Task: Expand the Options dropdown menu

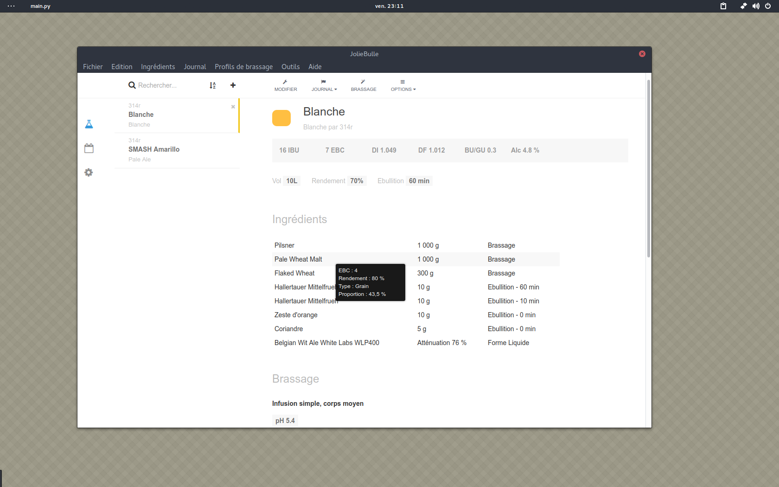Action: pos(403,85)
